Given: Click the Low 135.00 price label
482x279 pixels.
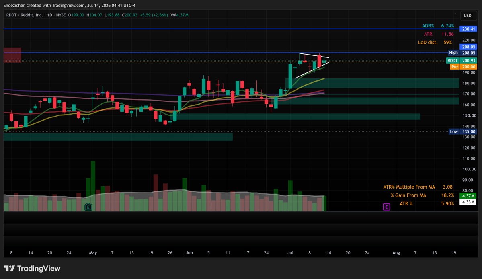Looking at the screenshot, I should point(463,131).
